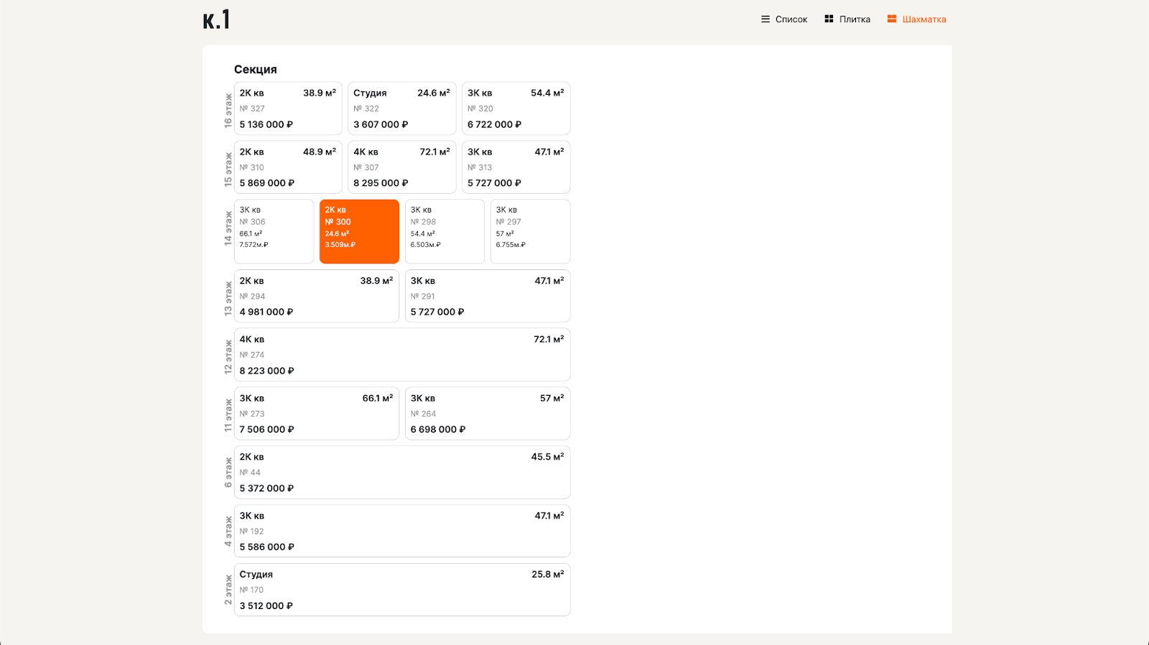This screenshot has height=645, width=1149.
Task: Open apartment № 327 card
Action: [288, 108]
